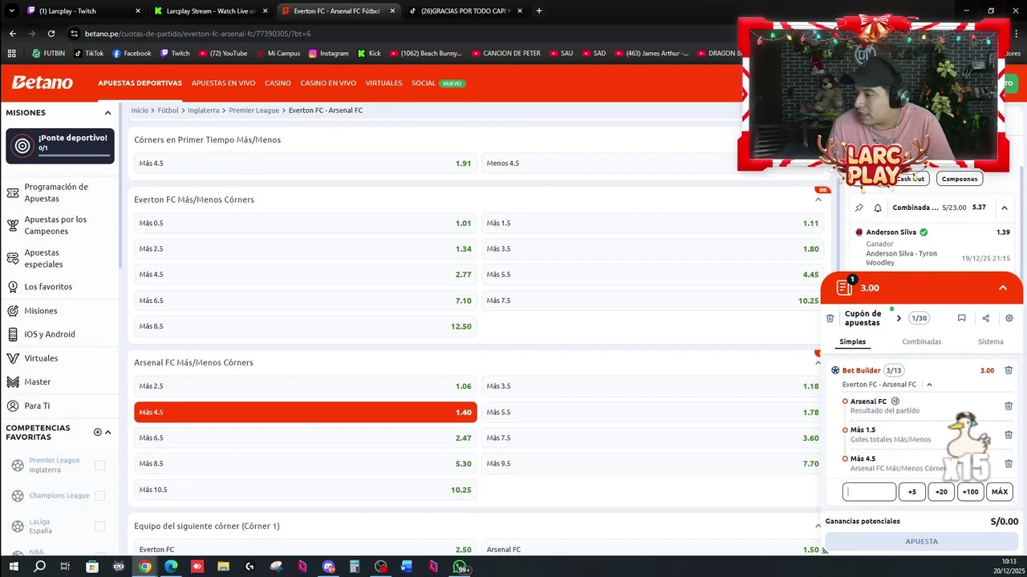Viewport: 1027px width, 577px height.
Task: Open Premier League breadcrumb link
Action: pos(254,110)
